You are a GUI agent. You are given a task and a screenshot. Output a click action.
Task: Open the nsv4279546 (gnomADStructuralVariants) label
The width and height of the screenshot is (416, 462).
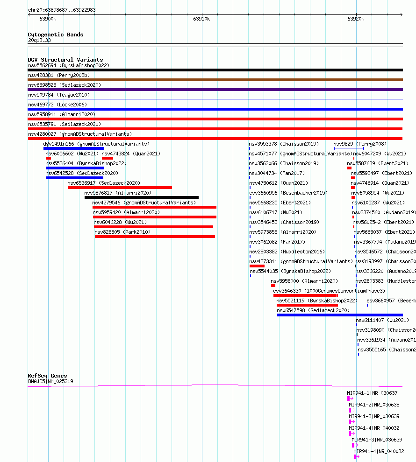(144, 203)
